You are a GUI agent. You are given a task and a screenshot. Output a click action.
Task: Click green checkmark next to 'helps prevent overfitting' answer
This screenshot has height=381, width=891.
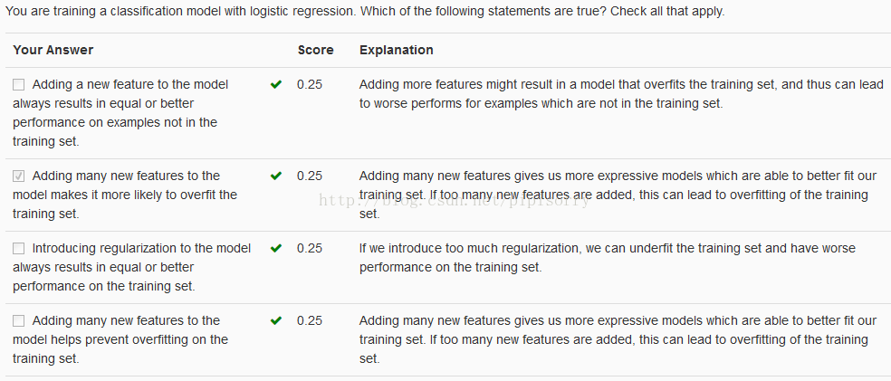point(276,320)
